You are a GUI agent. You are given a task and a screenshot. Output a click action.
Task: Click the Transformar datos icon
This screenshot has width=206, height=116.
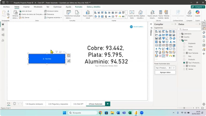point(68,12)
